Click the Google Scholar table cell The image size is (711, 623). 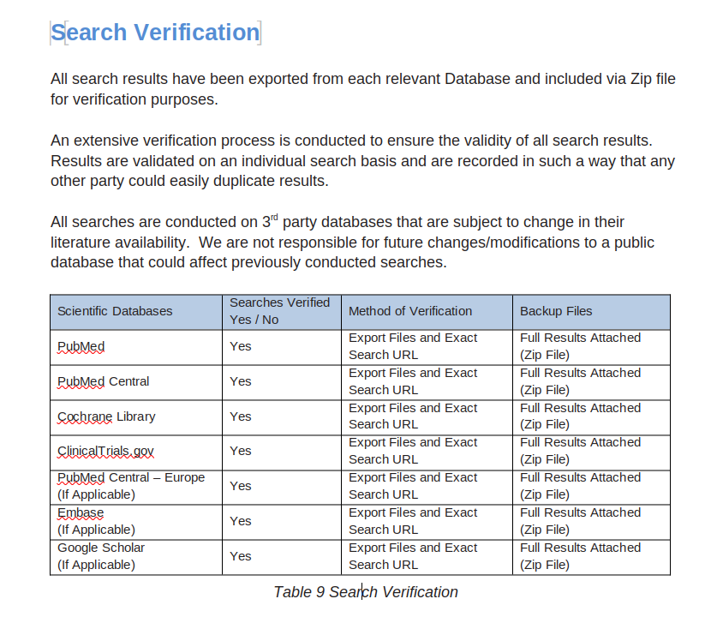pyautogui.click(x=101, y=555)
